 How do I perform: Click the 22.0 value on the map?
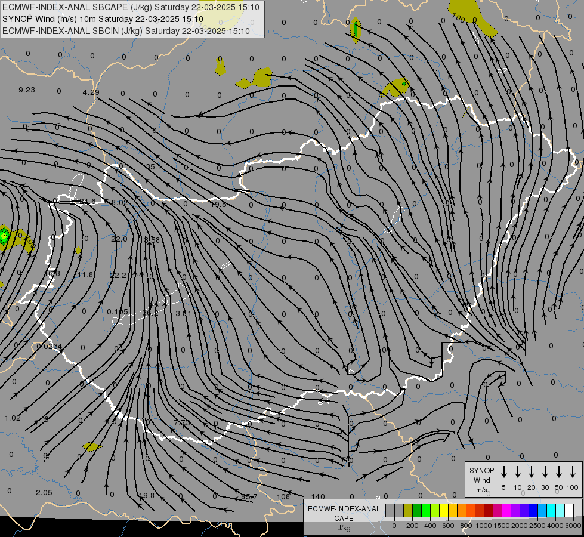[x=119, y=239]
